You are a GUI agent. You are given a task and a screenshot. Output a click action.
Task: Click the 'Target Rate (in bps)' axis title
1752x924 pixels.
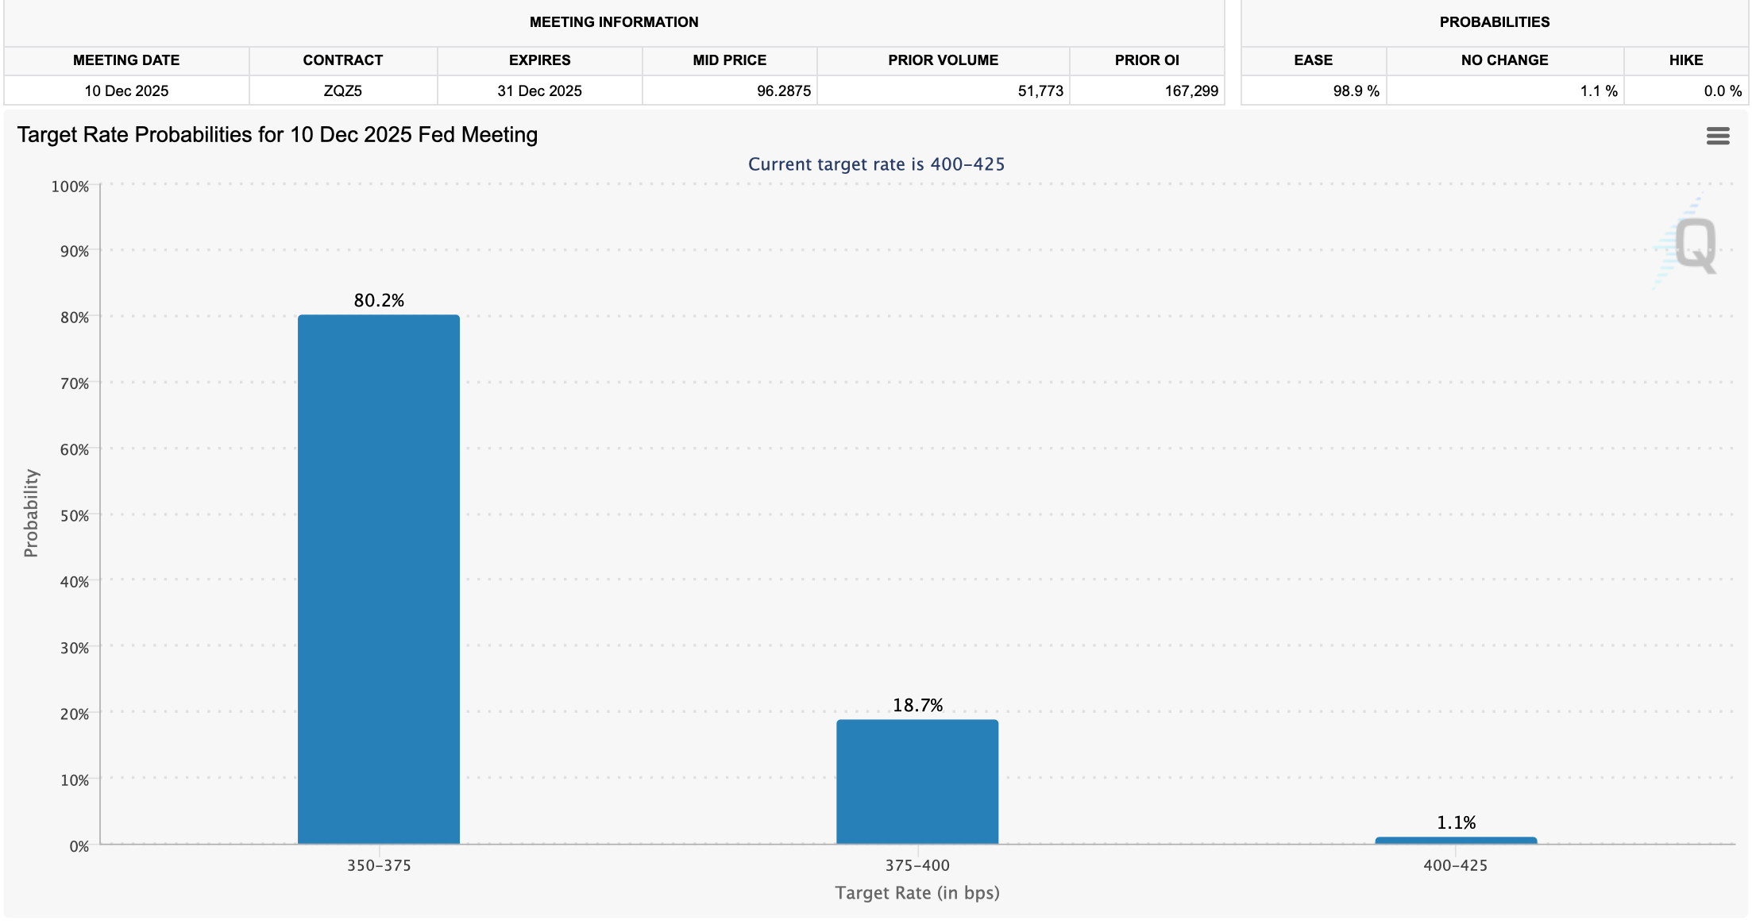pos(917,893)
